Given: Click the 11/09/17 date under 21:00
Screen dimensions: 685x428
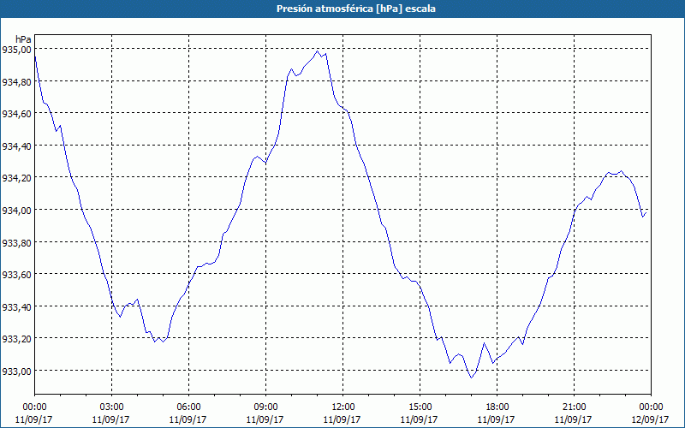Looking at the screenshot, I should pos(574,419).
